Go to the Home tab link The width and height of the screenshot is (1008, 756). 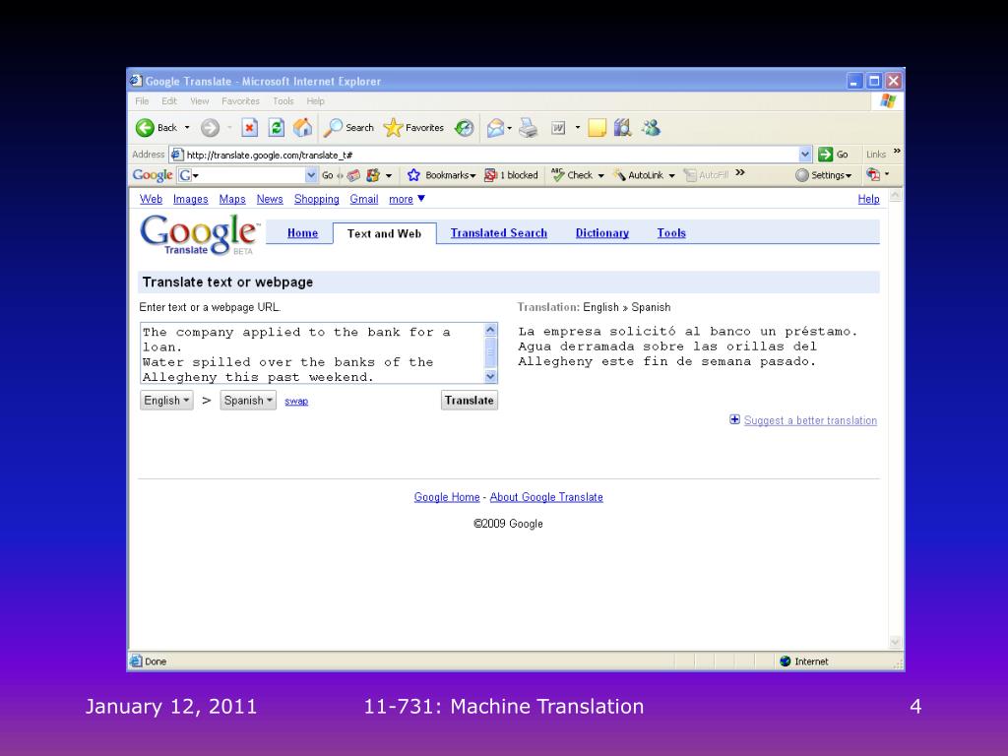303,233
